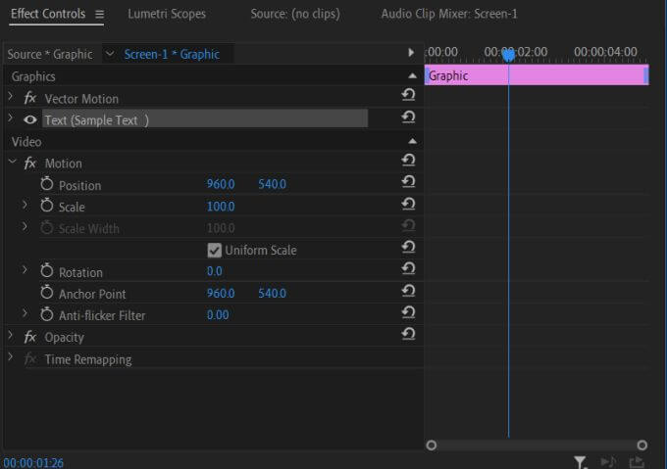This screenshot has width=667, height=469.
Task: Reset the Position parameter
Action: tap(408, 183)
